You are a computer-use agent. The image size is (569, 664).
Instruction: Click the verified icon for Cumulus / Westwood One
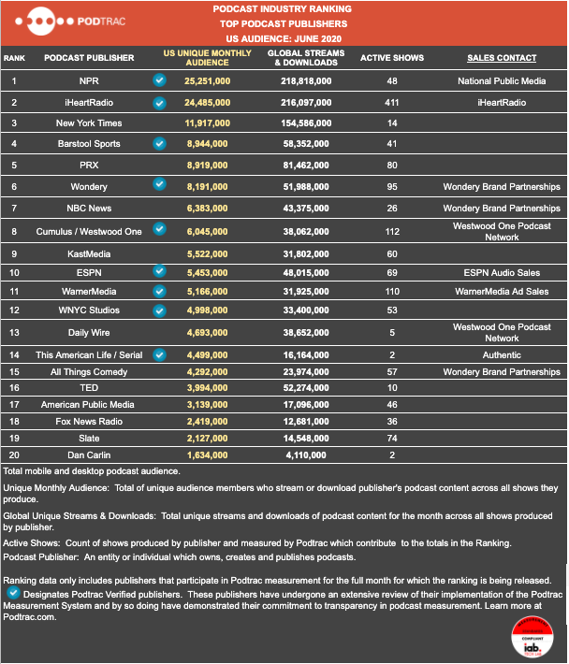coord(159,229)
